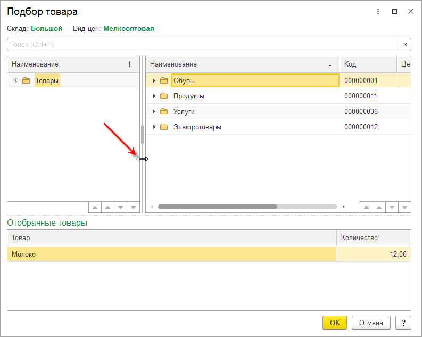Move down one row in left tree panel

tap(120, 207)
